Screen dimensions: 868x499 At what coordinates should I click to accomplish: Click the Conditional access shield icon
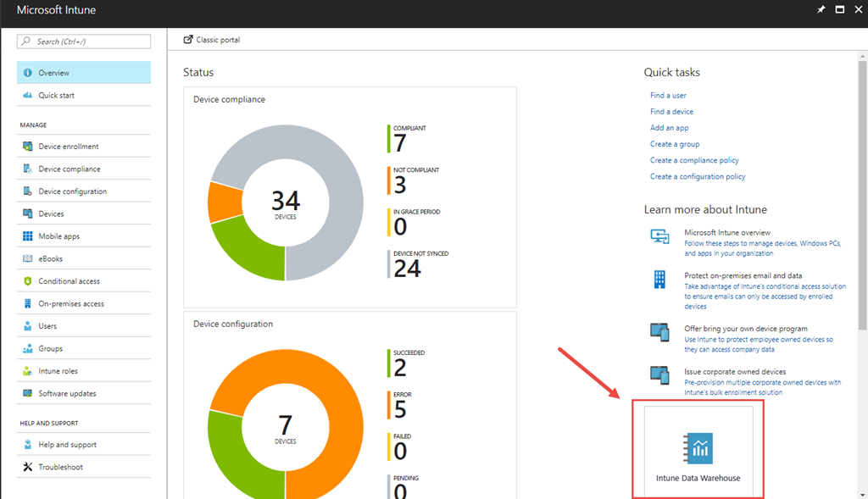tap(28, 281)
